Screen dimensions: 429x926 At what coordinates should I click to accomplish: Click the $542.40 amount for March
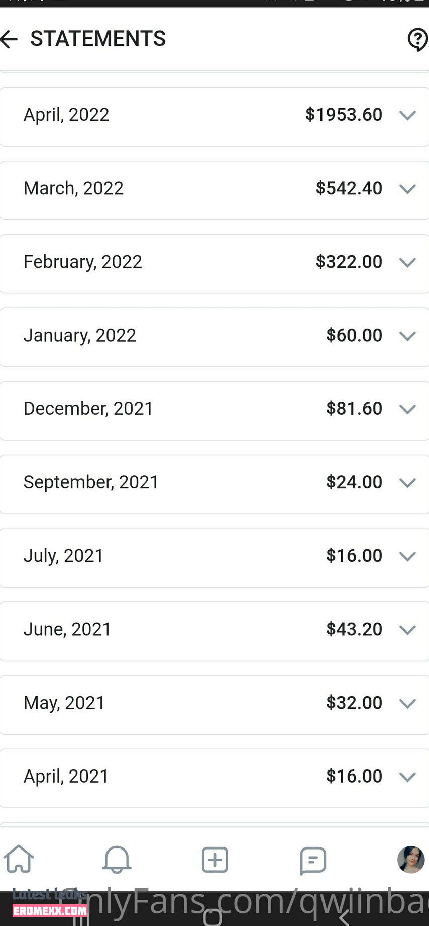point(349,188)
